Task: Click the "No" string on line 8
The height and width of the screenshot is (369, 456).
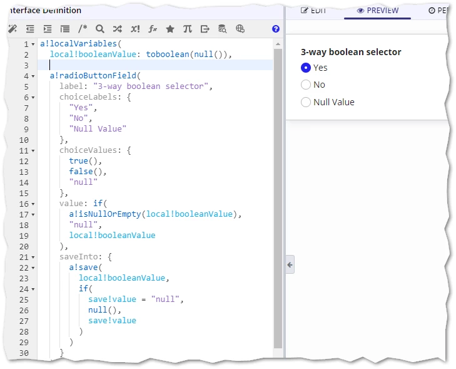Action: (79, 118)
